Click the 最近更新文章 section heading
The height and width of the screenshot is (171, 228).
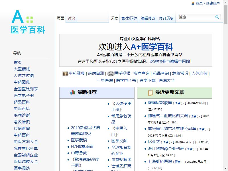pos(170,92)
